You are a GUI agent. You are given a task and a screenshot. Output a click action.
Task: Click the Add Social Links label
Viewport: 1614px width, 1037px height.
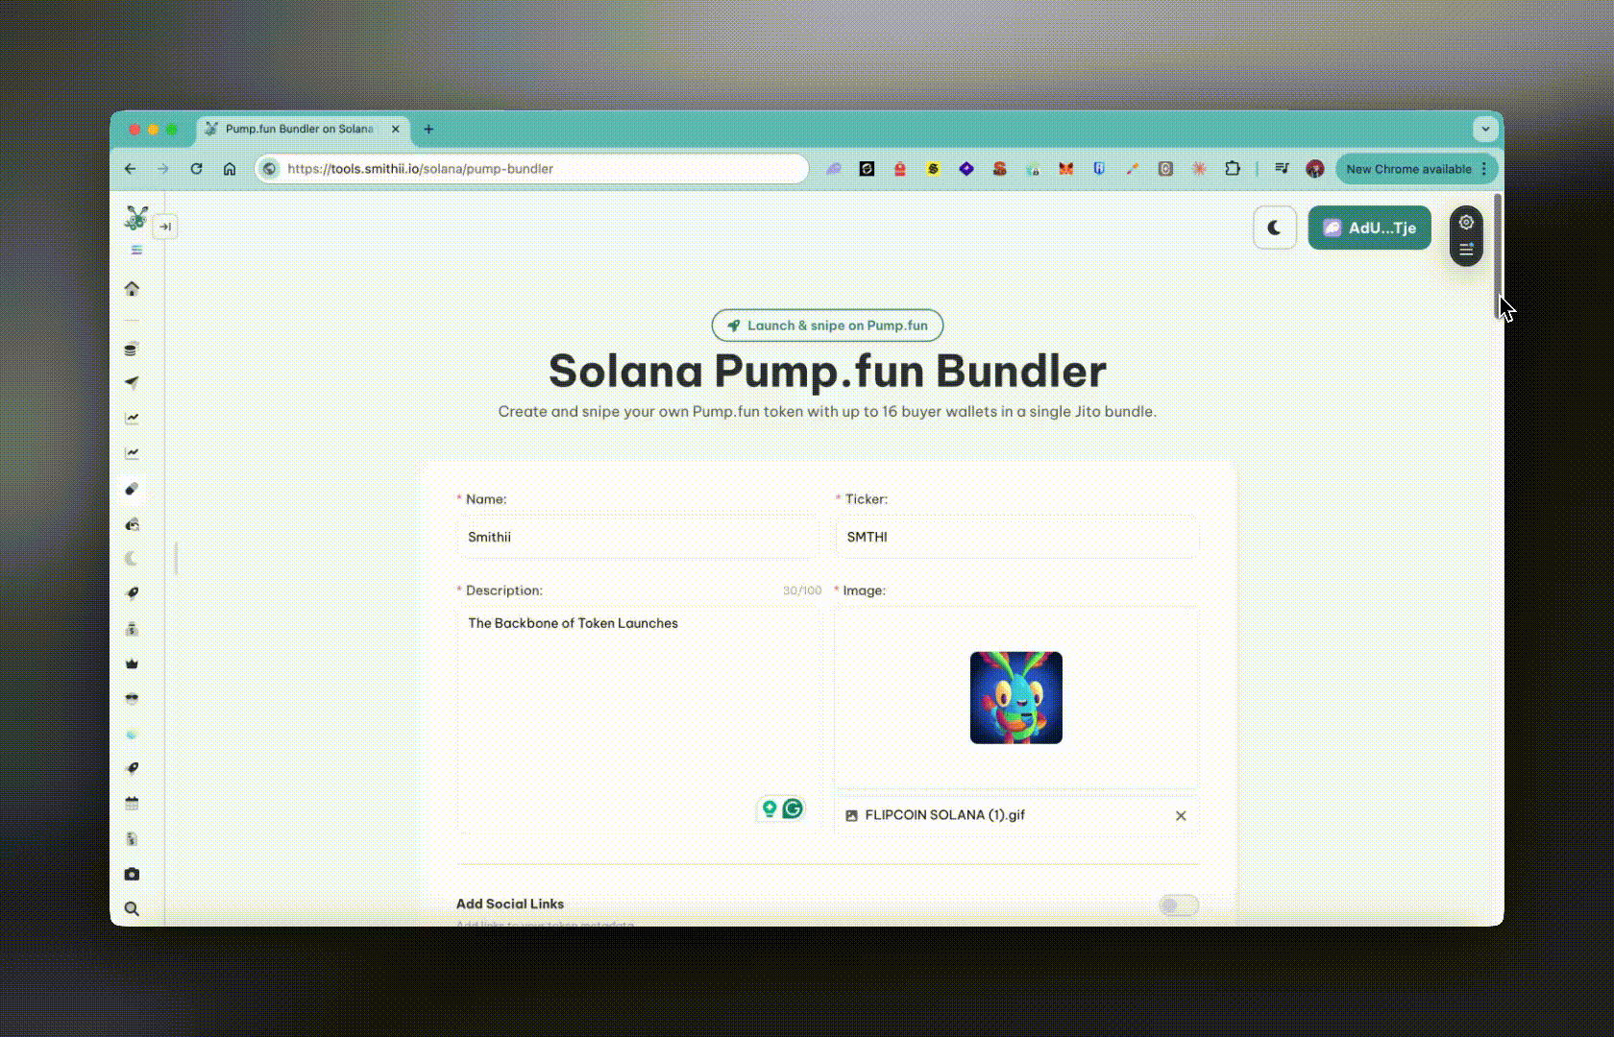510,904
